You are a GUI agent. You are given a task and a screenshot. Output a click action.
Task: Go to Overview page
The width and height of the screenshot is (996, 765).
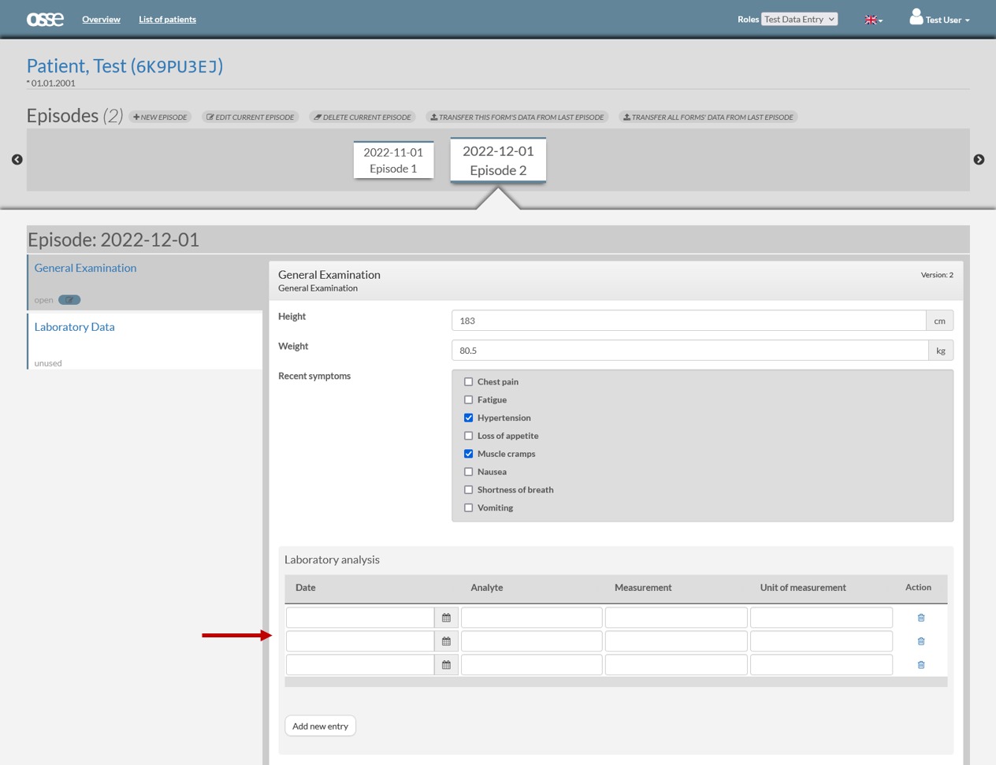click(101, 19)
